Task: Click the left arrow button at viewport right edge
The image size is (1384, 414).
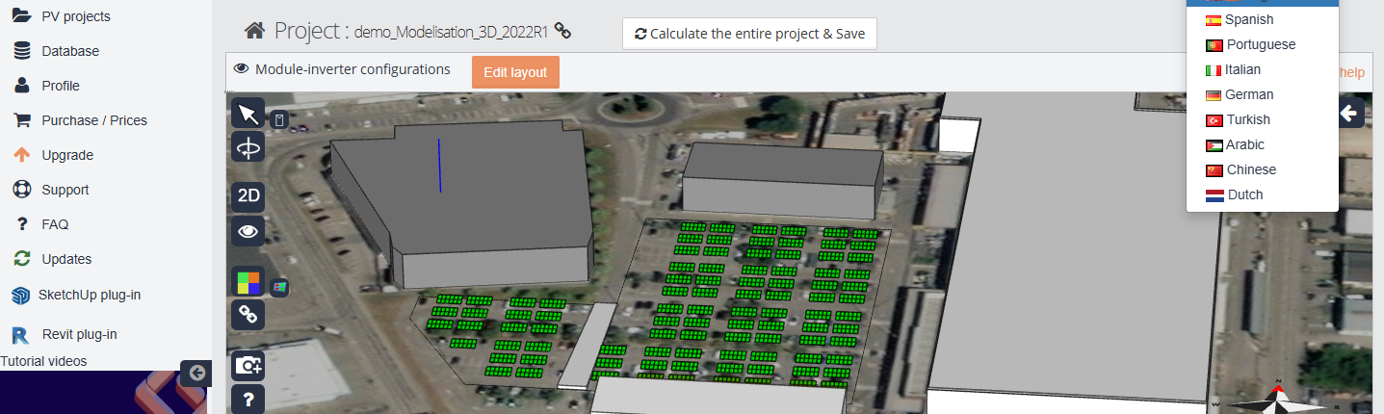Action: coord(1349,114)
